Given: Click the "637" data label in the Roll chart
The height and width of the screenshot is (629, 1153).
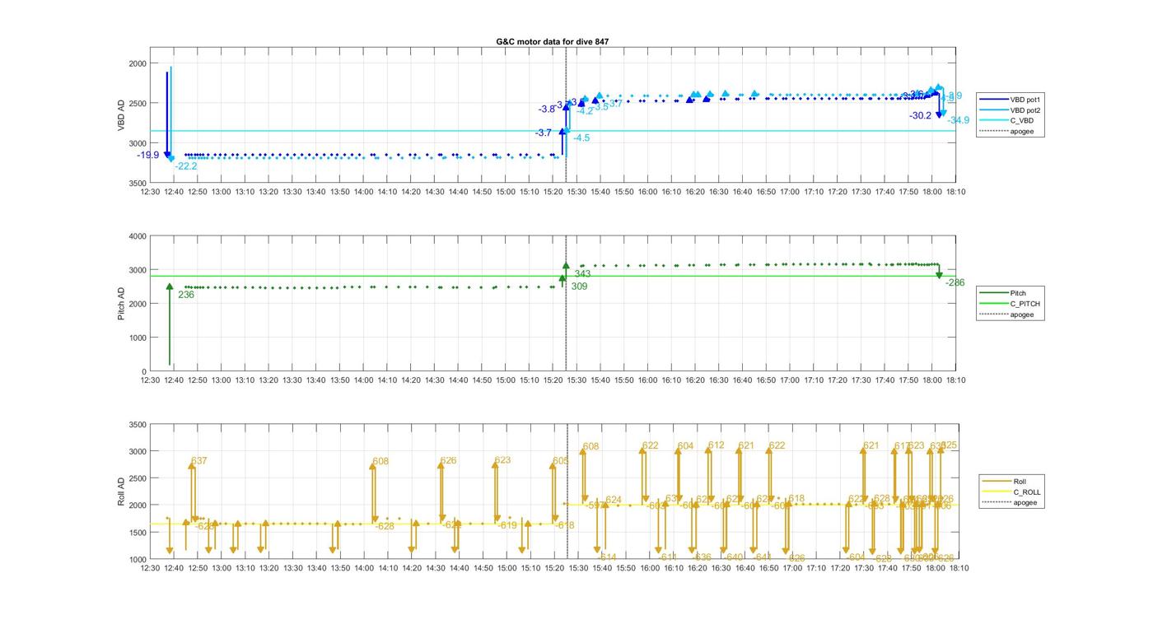Looking at the screenshot, I should (x=199, y=461).
